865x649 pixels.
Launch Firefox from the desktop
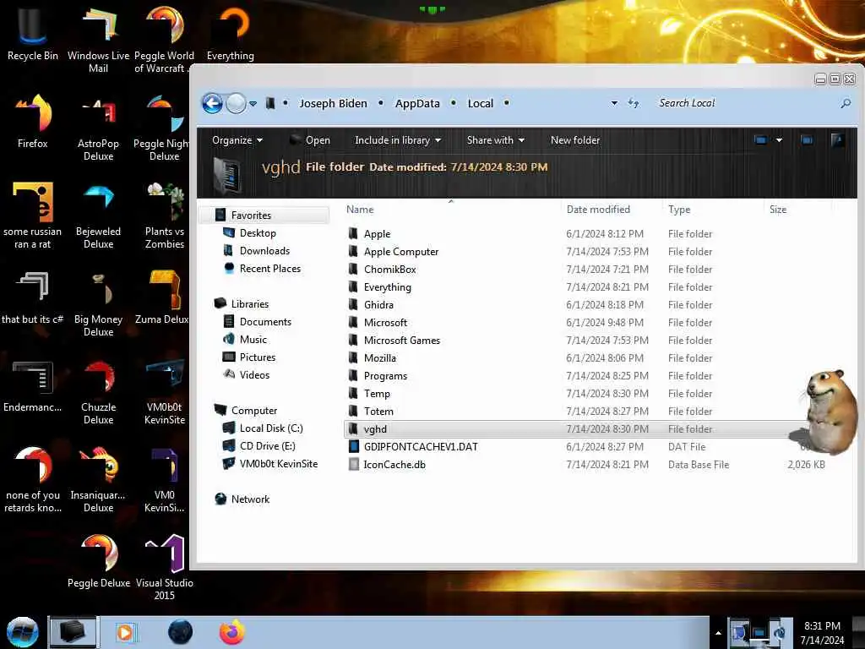[32, 122]
